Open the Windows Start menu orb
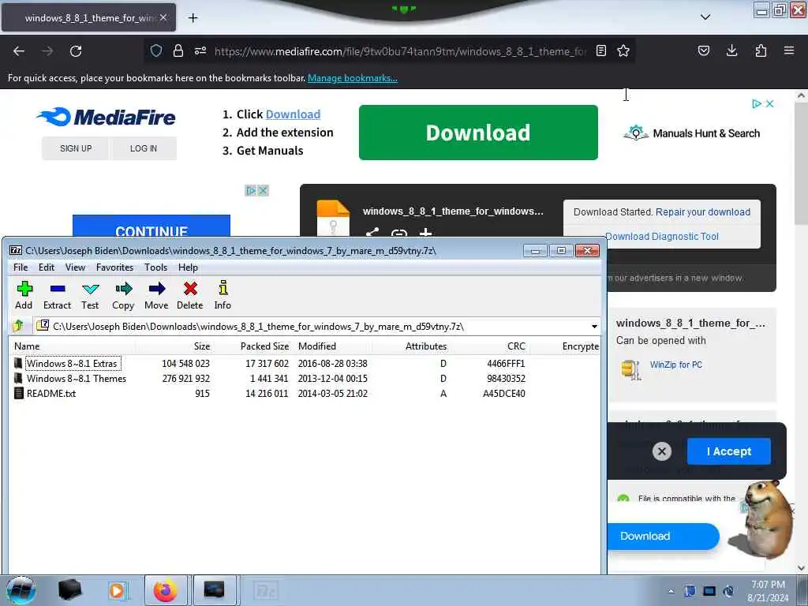Viewport: 808px width, 606px height. pos(21,590)
